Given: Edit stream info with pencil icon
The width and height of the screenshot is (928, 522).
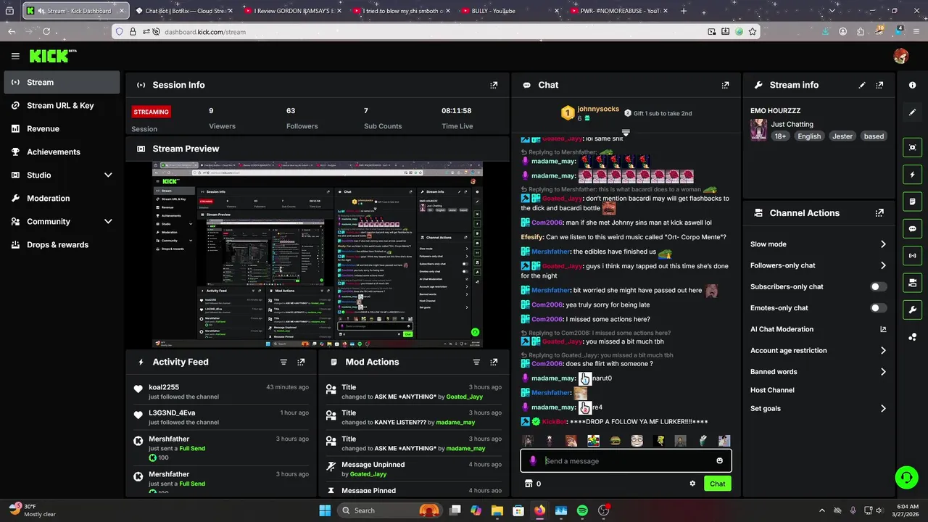Looking at the screenshot, I should (862, 85).
